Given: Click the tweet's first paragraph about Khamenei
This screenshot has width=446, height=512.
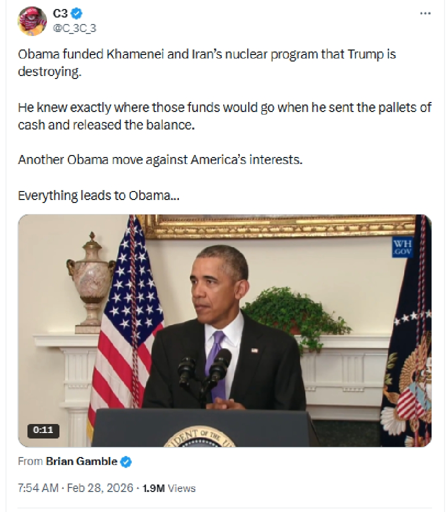Looking at the screenshot, I should (207, 62).
